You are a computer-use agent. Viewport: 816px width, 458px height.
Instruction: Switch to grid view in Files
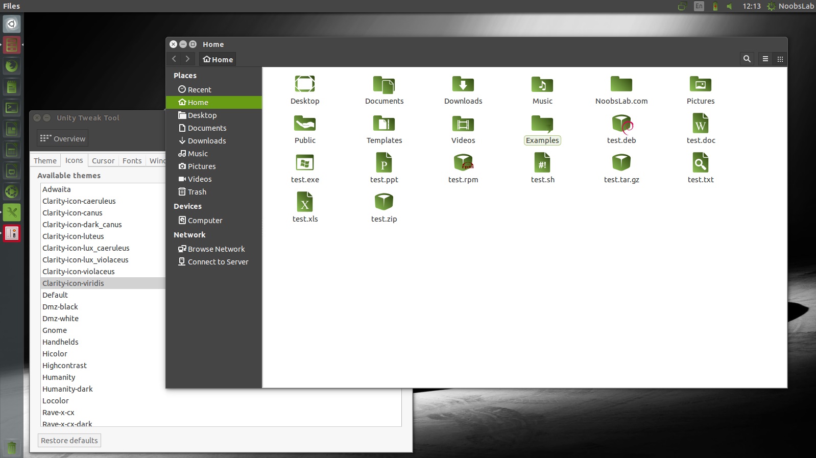point(780,59)
